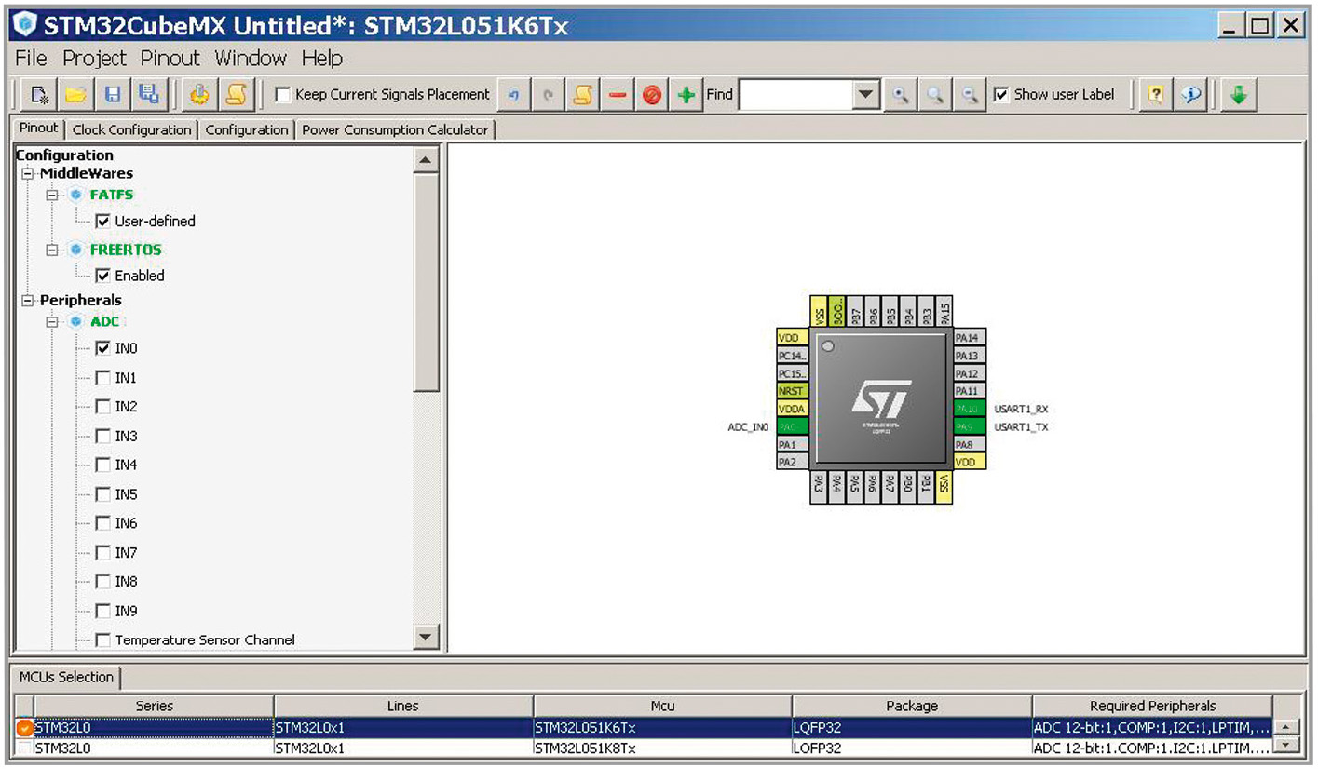Click orange marker on STM32L051K6Tx row
The width and height of the screenshot is (1318, 769).
[24, 728]
